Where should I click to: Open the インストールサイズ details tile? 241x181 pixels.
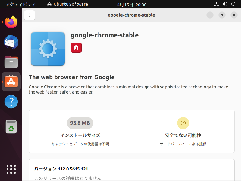click(x=80, y=132)
